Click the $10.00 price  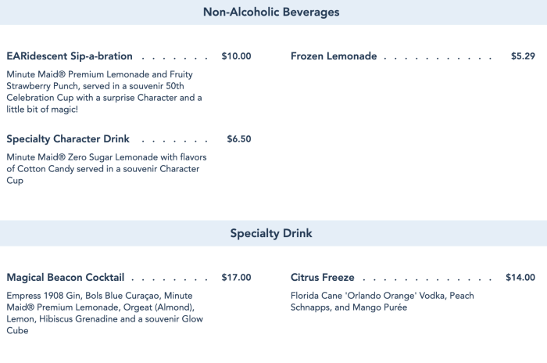[236, 56]
